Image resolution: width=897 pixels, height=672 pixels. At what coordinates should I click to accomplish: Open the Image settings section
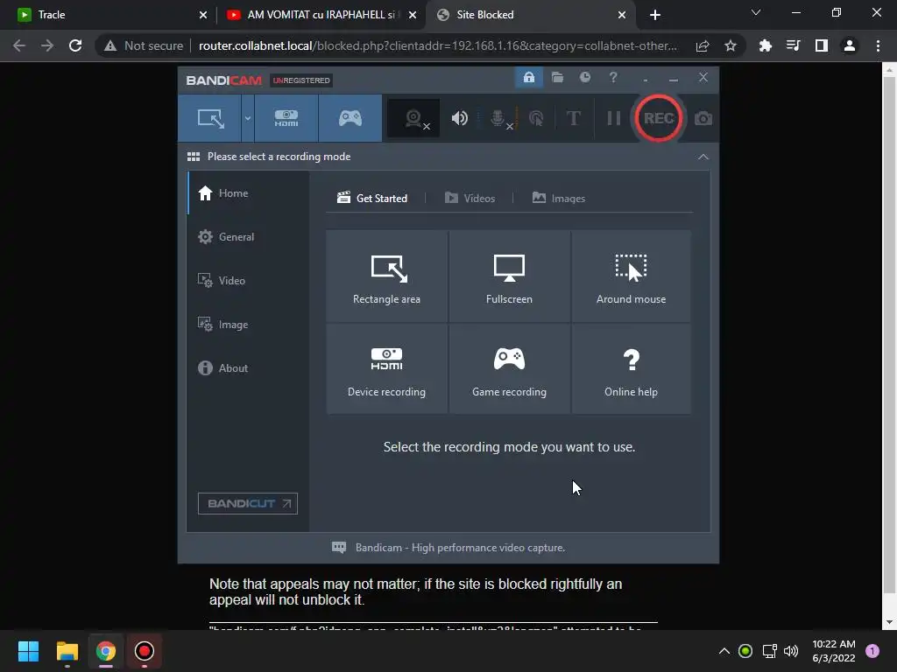tap(248, 324)
